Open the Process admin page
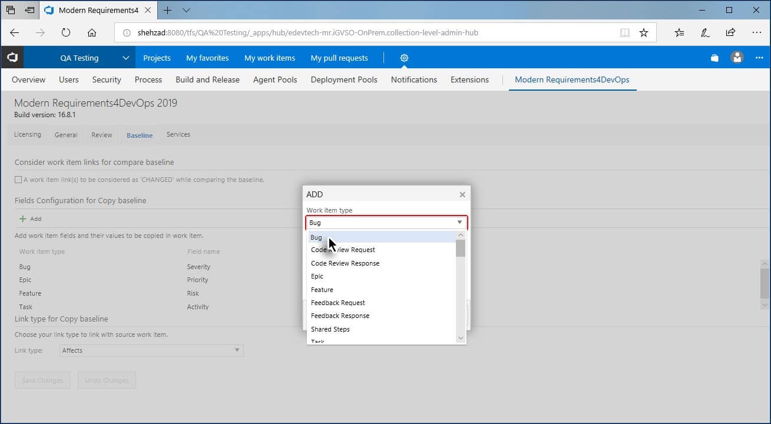The width and height of the screenshot is (771, 424). tap(148, 79)
